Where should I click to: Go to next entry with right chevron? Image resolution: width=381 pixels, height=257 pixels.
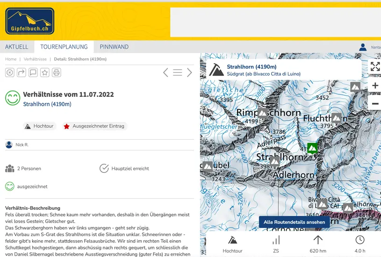coord(189,72)
